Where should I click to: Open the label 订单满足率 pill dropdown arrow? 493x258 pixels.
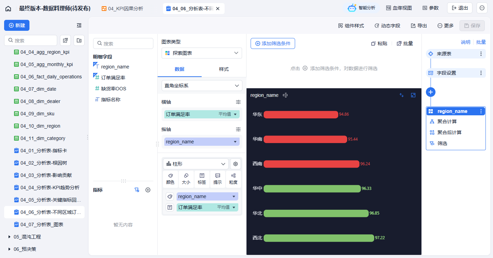[x=235, y=207]
